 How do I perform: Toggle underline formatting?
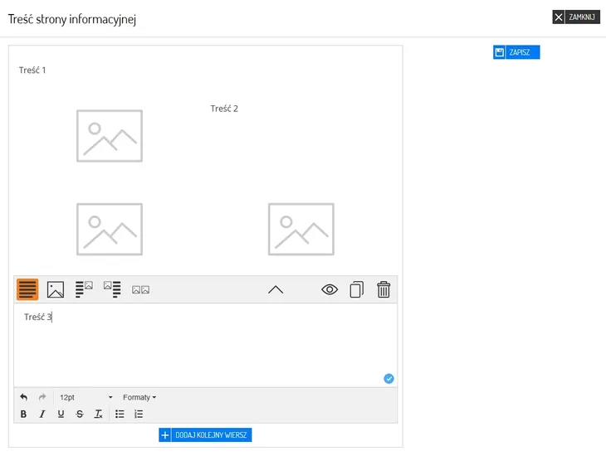point(61,414)
